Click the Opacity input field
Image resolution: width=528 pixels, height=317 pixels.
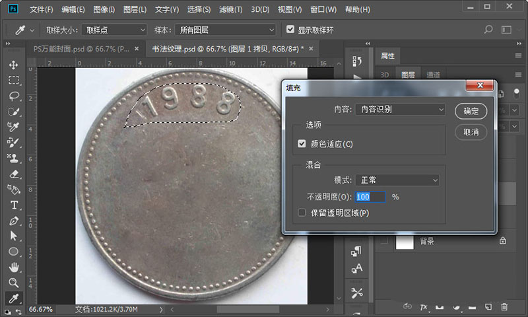(370, 197)
